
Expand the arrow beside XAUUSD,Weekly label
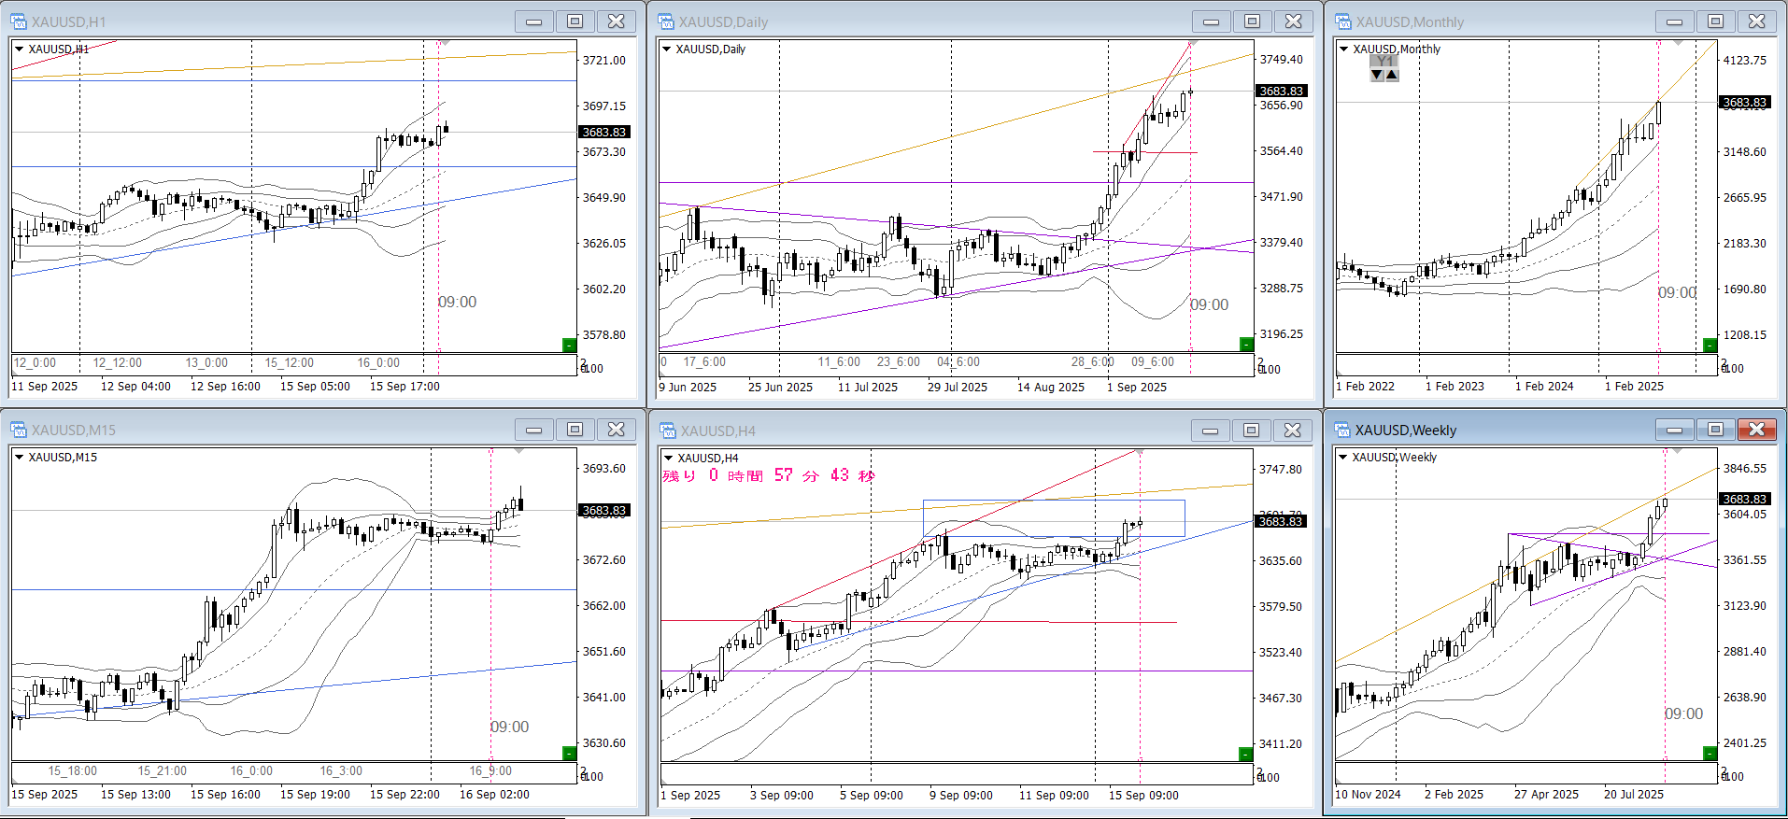pyautogui.click(x=1343, y=457)
